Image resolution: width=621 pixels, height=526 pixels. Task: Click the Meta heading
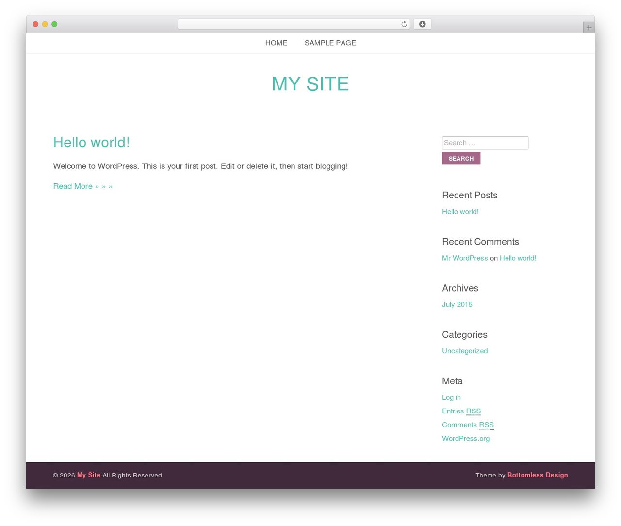pyautogui.click(x=452, y=381)
